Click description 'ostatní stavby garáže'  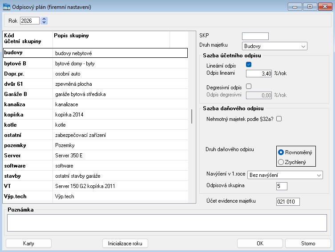tap(78, 176)
